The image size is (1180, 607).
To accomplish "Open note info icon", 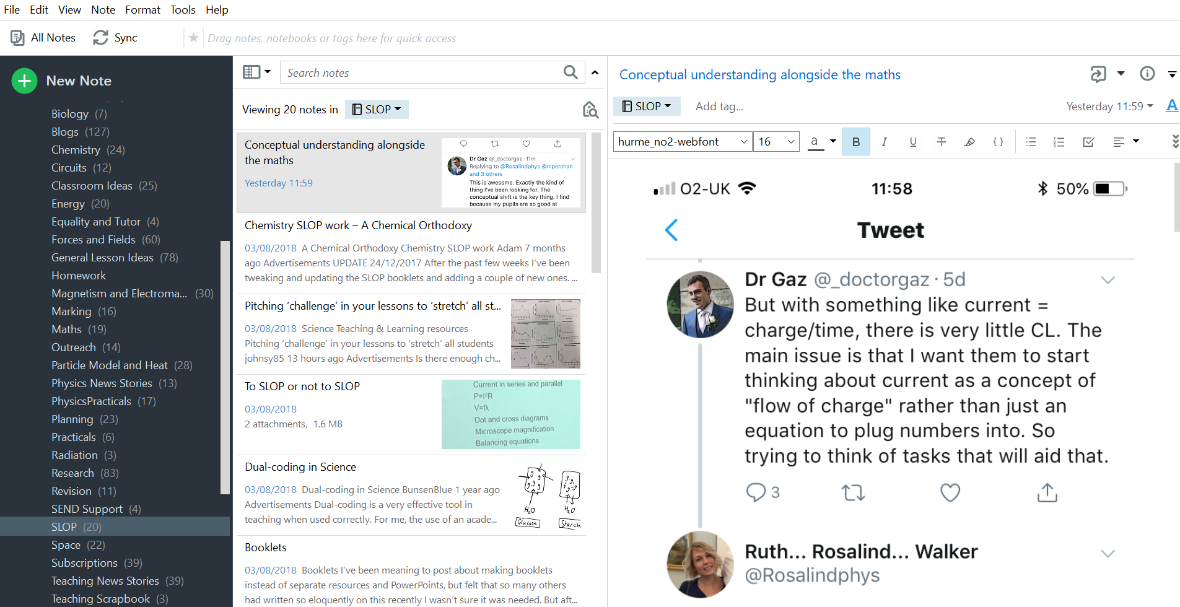I will coord(1147,74).
